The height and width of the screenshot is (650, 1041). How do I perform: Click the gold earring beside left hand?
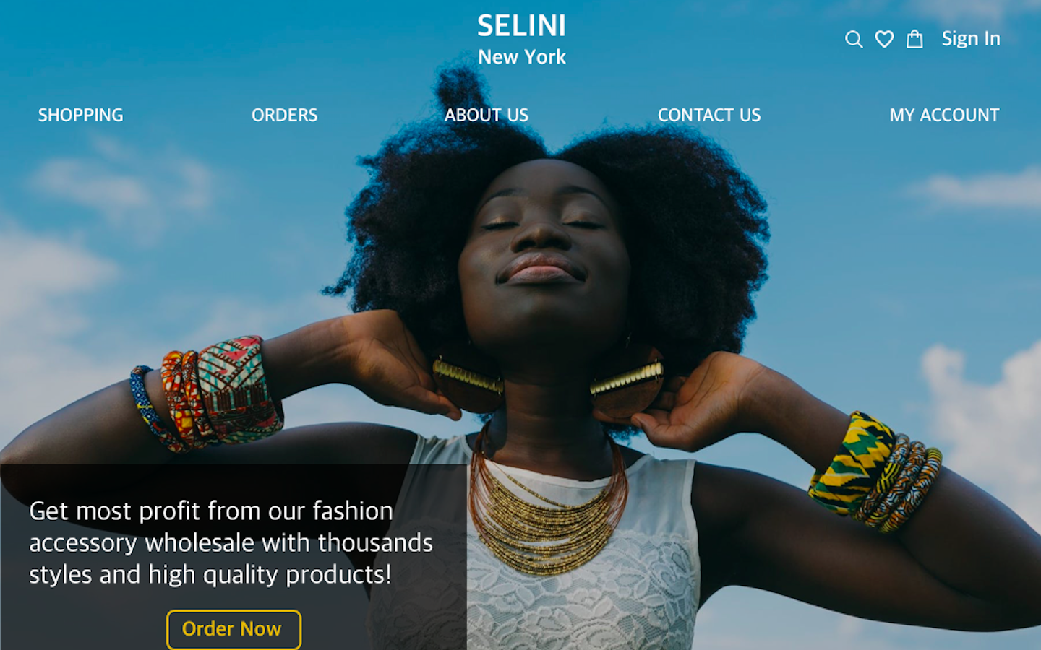point(468,383)
